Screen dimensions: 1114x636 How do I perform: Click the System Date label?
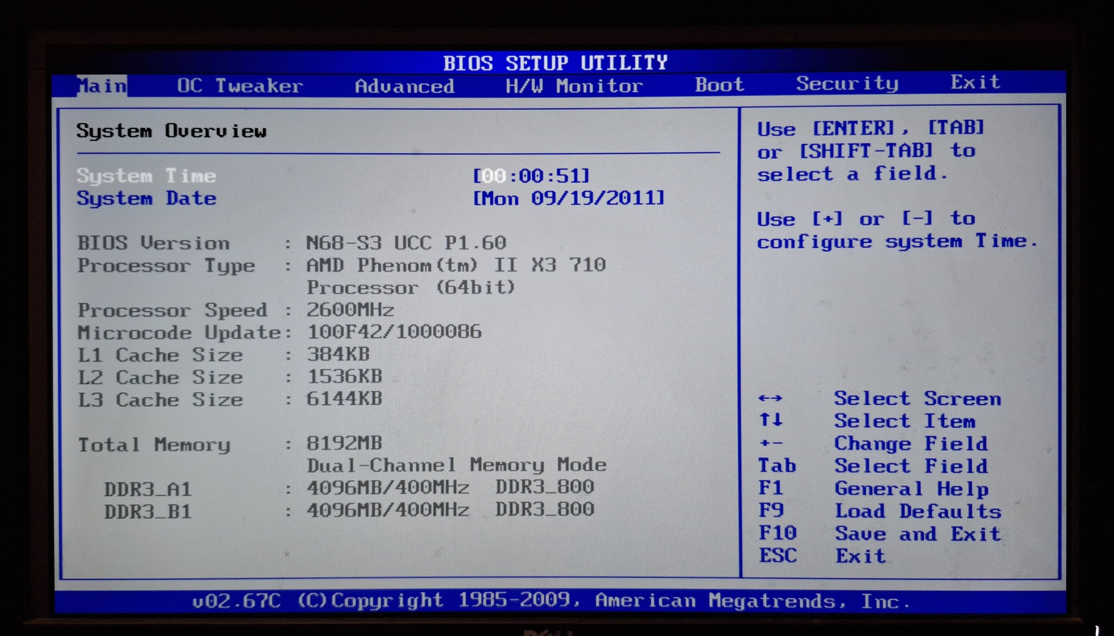147,198
